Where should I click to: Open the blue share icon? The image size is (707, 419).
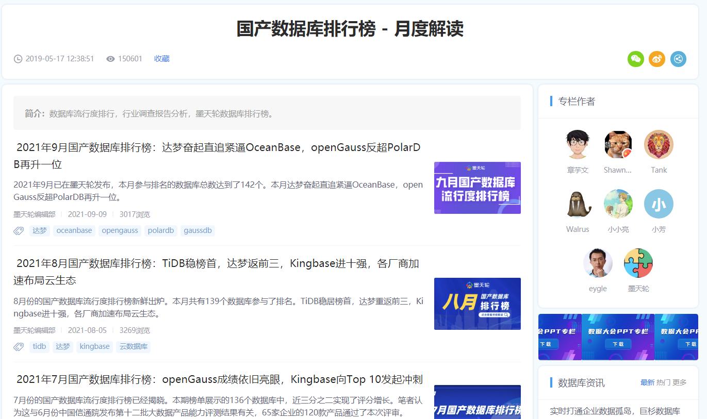pos(679,59)
